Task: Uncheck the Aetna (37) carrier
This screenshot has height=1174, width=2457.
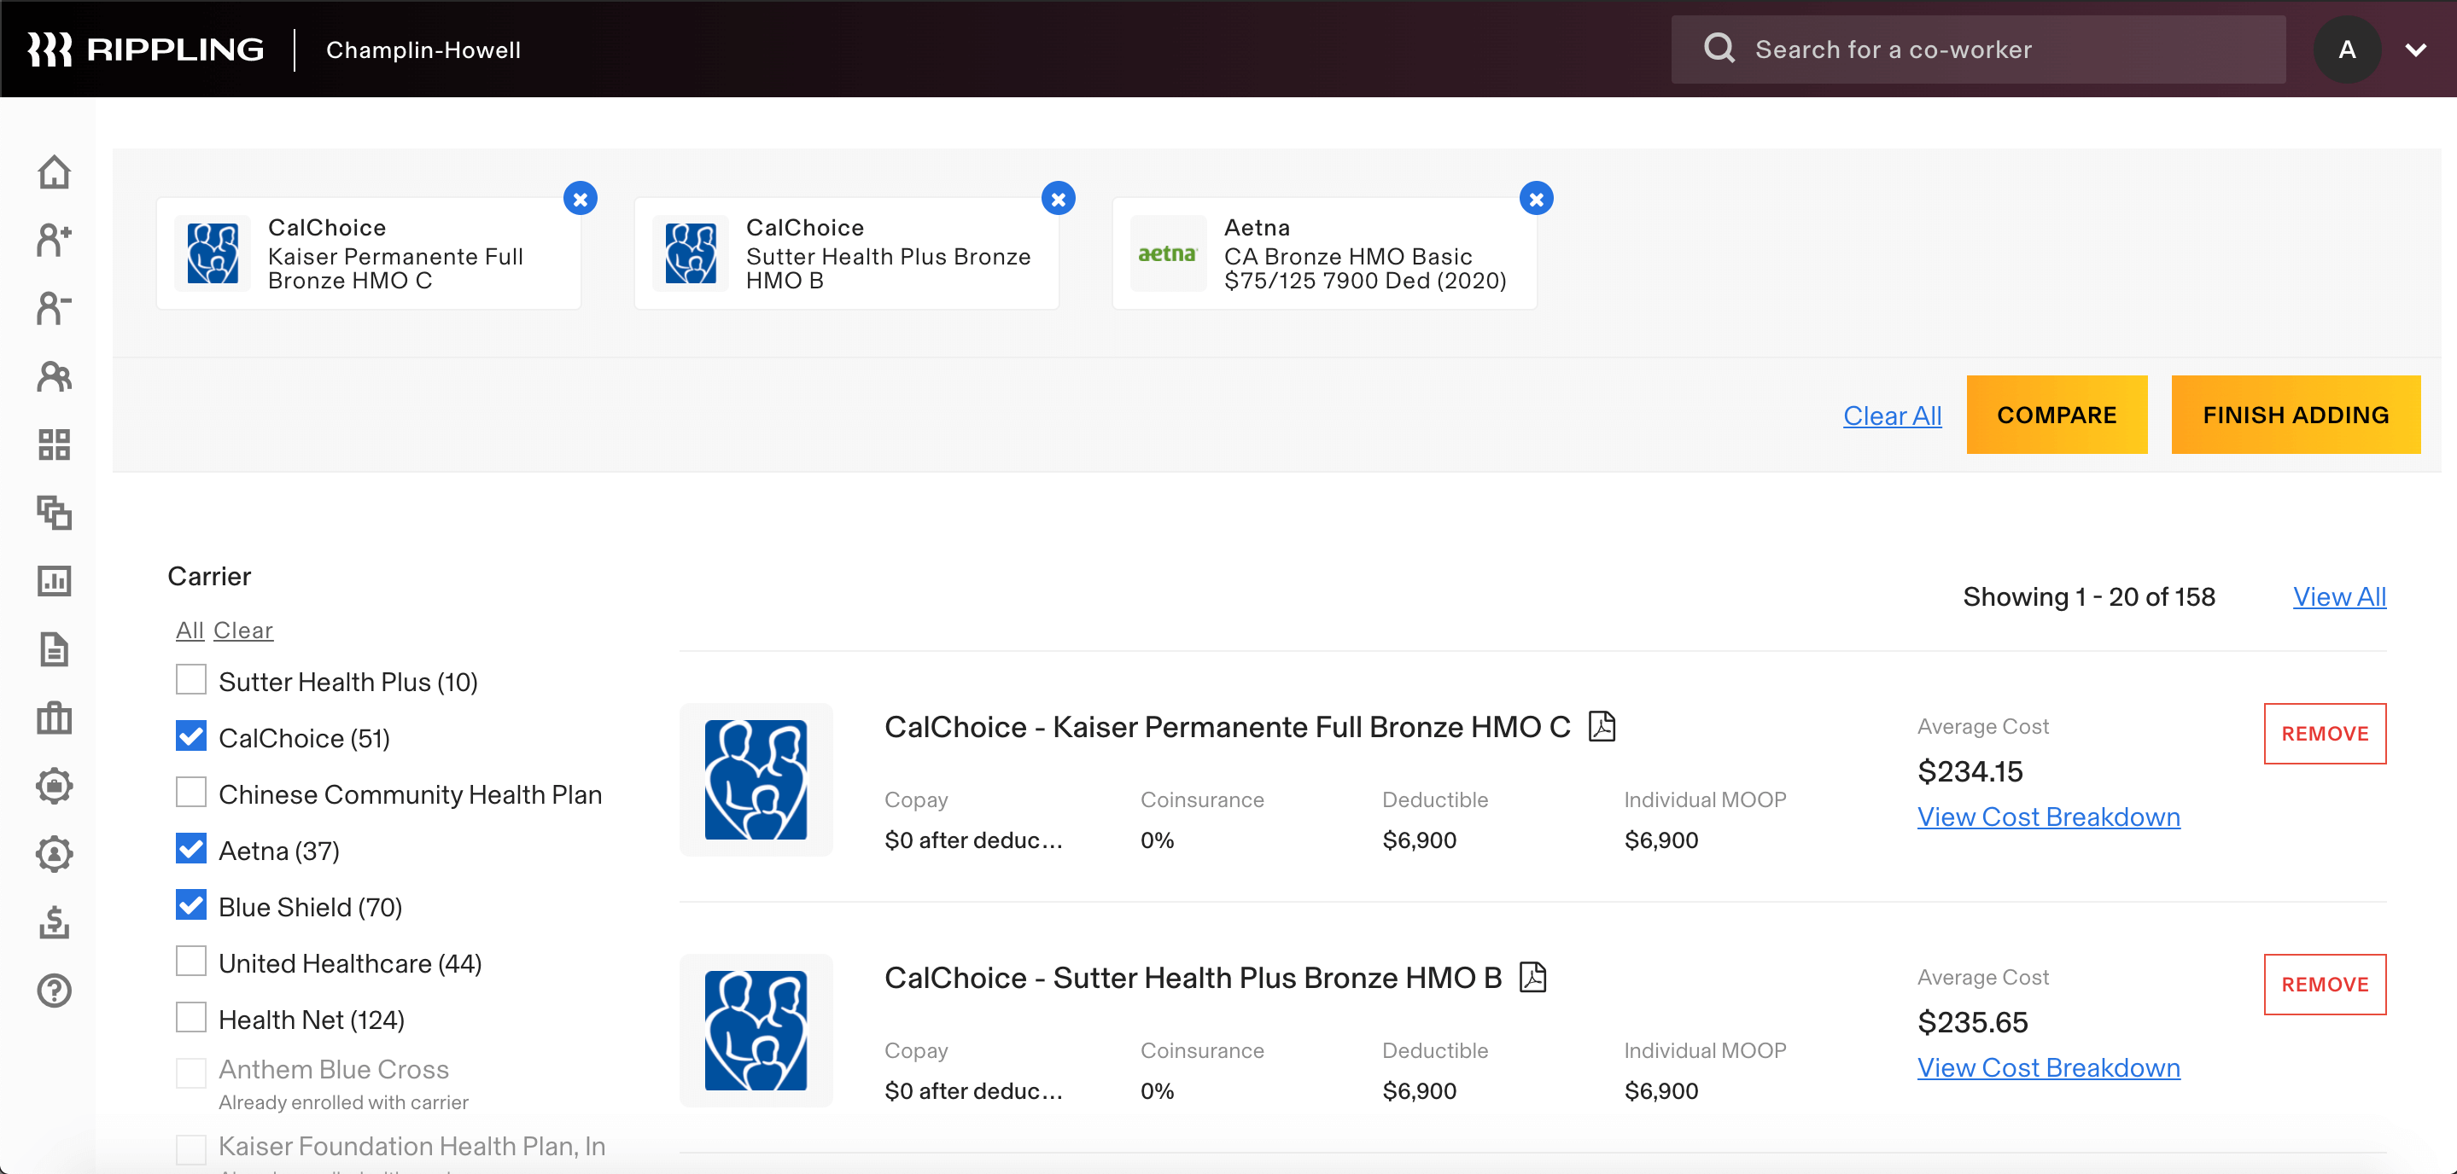Action: click(x=190, y=849)
